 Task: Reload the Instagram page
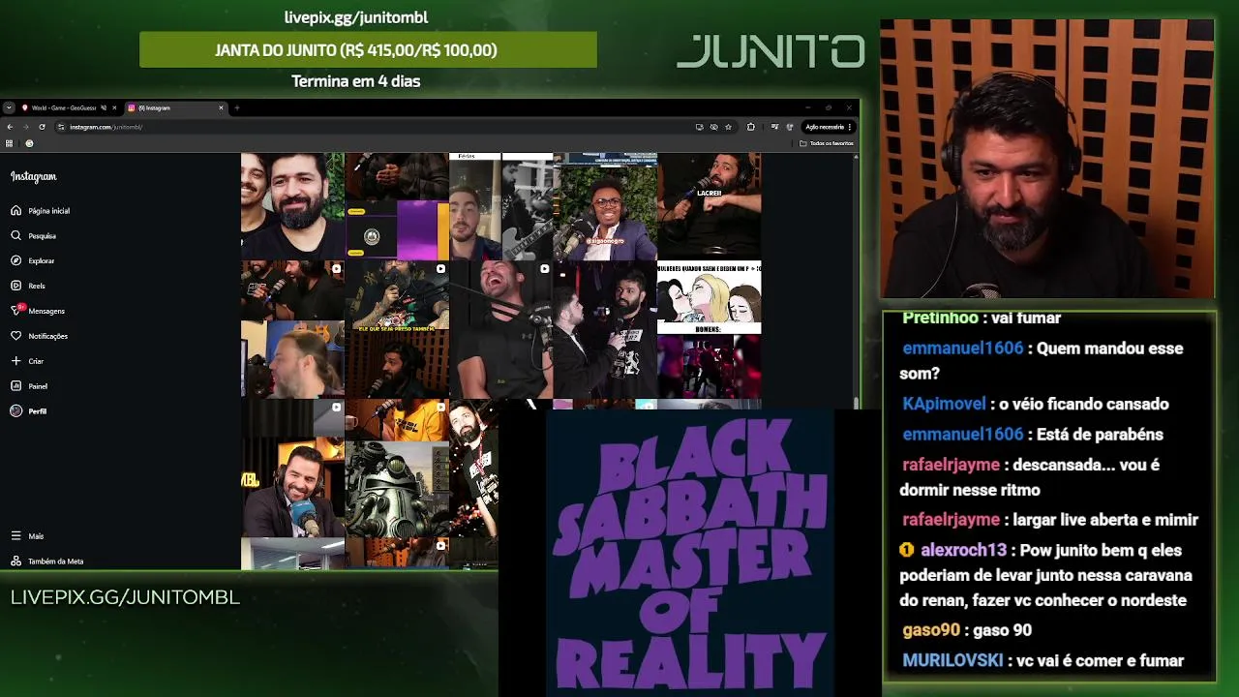(42, 127)
